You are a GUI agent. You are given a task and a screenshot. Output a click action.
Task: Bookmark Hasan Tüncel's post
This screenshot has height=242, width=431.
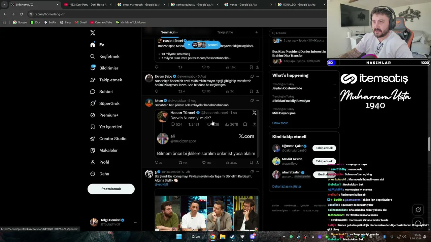pyautogui.click(x=251, y=67)
